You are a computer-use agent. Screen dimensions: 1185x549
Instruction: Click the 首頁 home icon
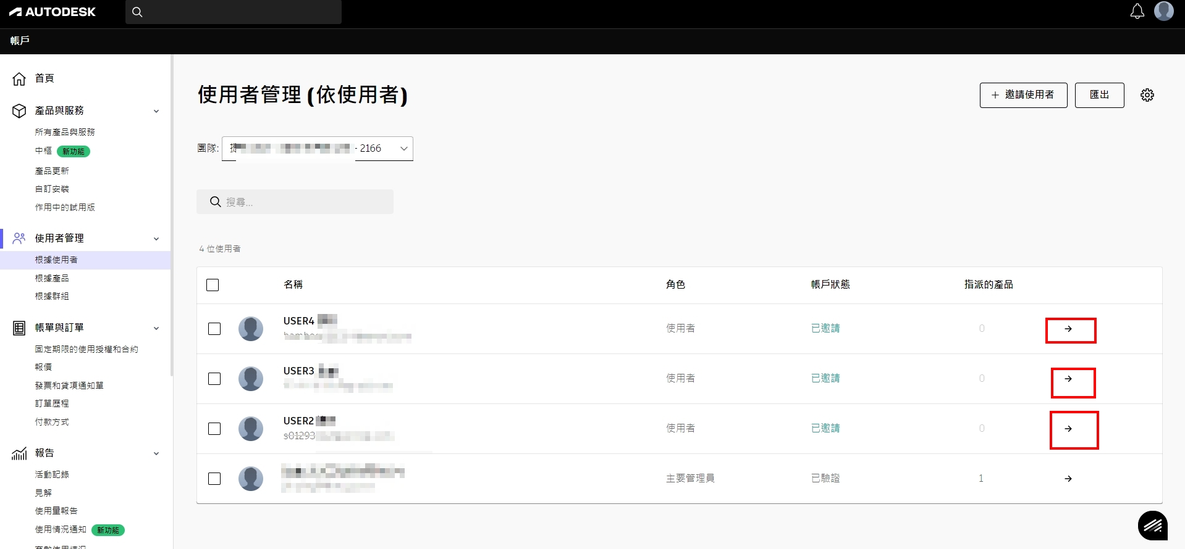tap(19, 79)
